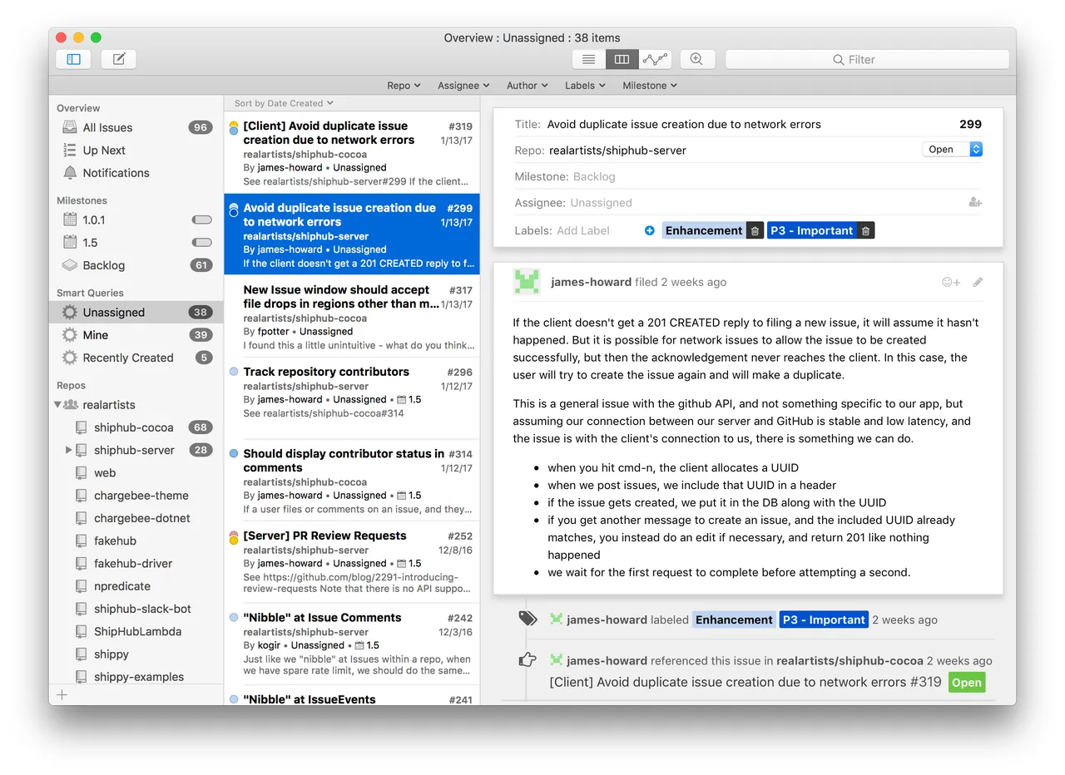Expand the shiphub-server repo arrow
1065x775 pixels.
(68, 450)
